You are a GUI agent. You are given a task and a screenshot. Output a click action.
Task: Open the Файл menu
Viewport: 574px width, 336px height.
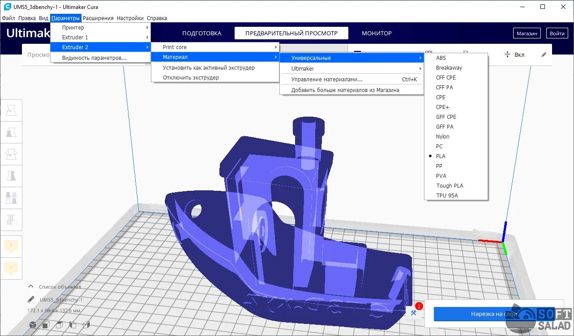9,18
